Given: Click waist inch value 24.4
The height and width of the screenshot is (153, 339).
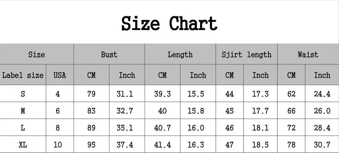Looking at the screenshot, I should [x=322, y=93].
